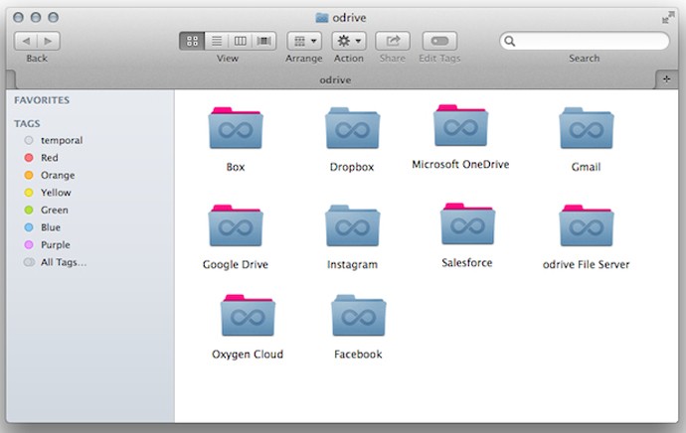The image size is (686, 433).
Task: Select the Google Drive folder
Action: [x=235, y=226]
